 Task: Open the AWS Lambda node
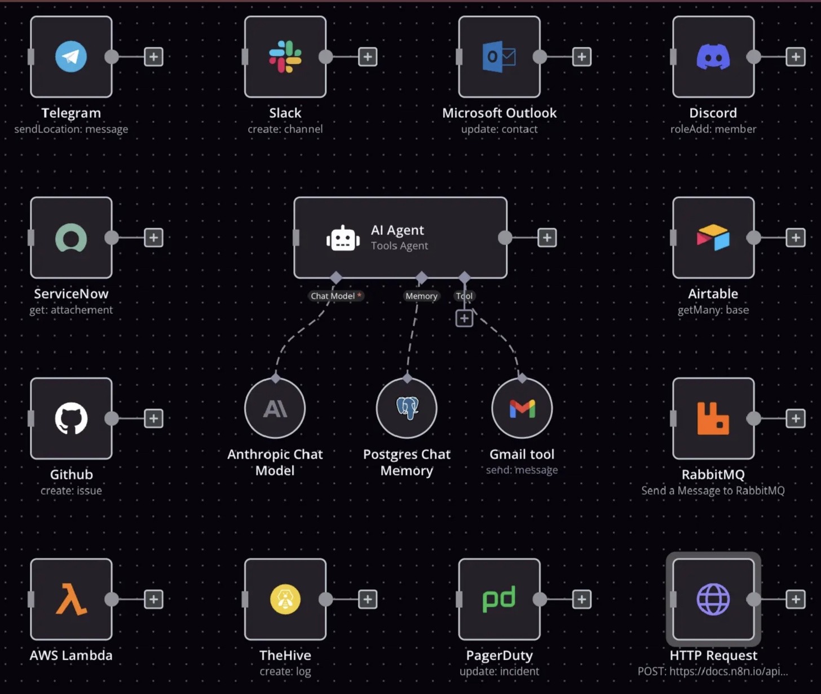coord(71,599)
